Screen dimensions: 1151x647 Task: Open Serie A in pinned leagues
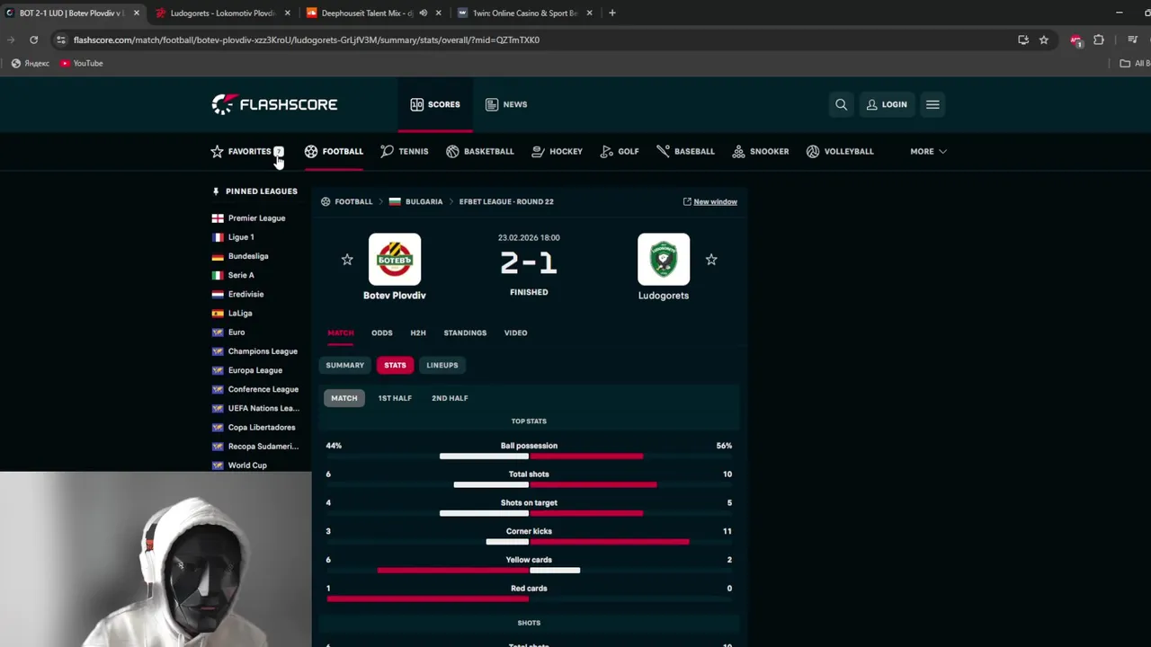pos(233,275)
